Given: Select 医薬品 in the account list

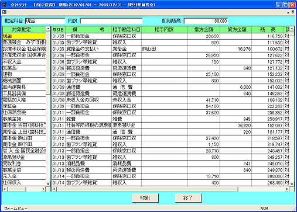Looking at the screenshot, I should [x=24, y=68].
